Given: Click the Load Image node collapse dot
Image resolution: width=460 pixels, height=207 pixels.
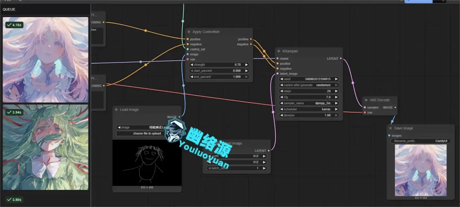Looking at the screenshot, I should (116, 110).
